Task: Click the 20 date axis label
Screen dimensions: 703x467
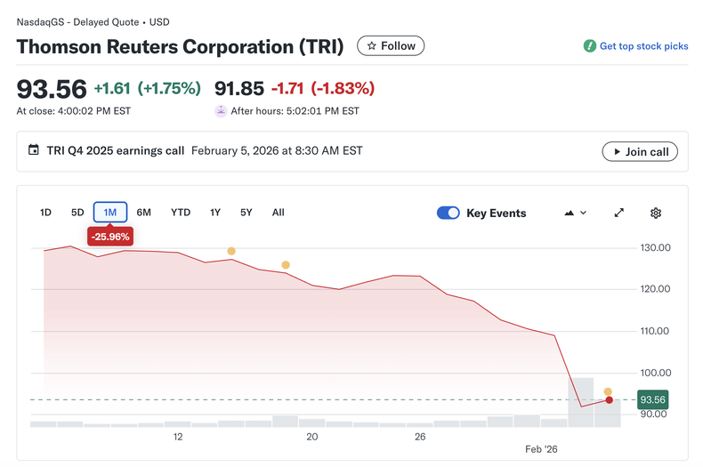Action: 312,437
